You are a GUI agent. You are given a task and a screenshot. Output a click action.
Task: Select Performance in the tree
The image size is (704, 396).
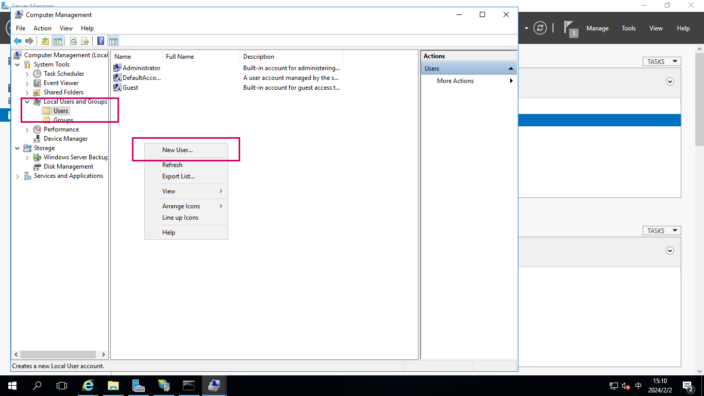[61, 129]
